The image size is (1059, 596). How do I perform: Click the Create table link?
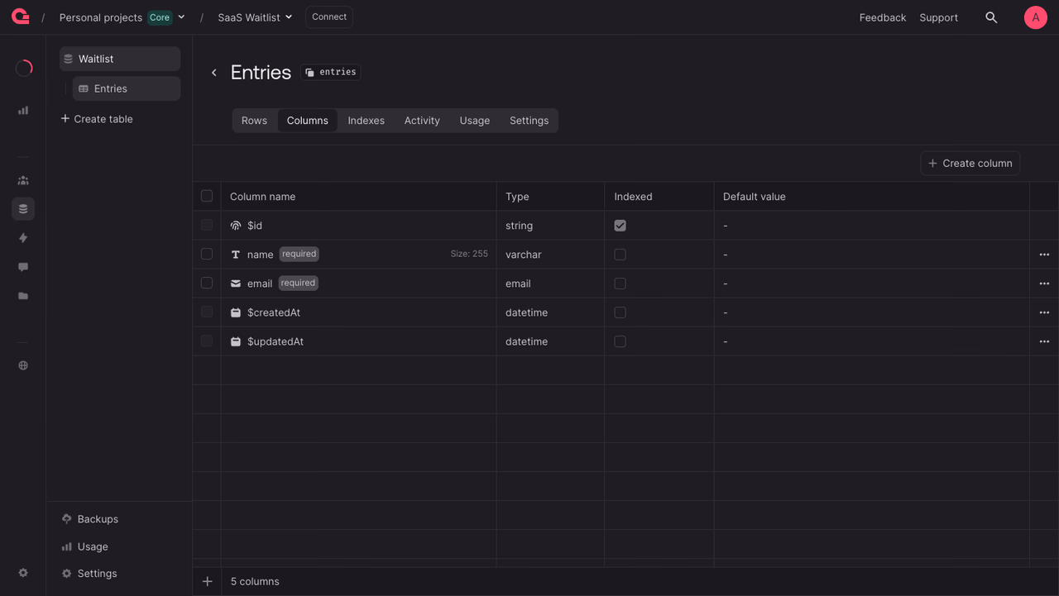(97, 119)
